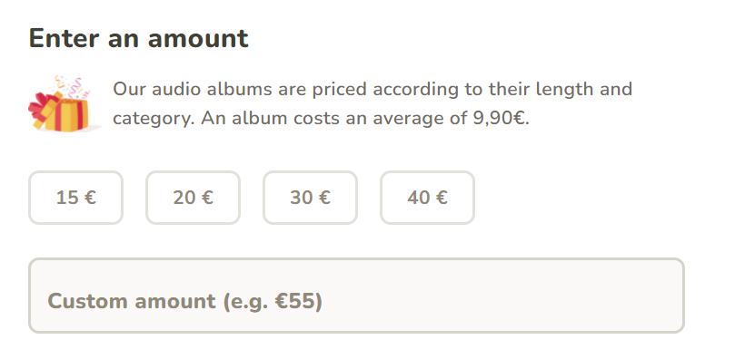Viewport: 745px width, 359px height.
Task: Click the "Enter an amount" heading
Action: click(139, 38)
